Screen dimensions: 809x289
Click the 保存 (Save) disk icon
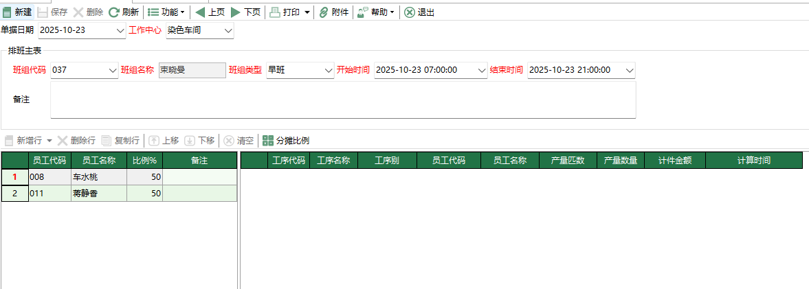pyautogui.click(x=43, y=12)
